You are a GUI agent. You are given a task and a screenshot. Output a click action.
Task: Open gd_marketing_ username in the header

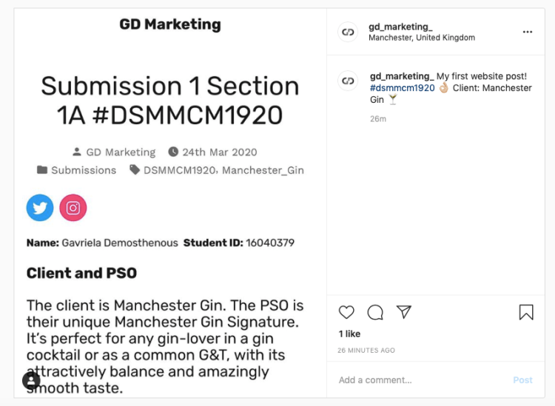point(400,27)
